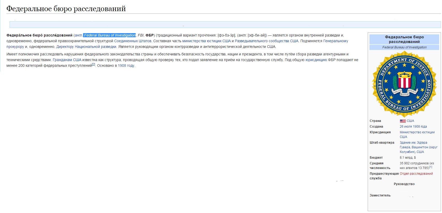Viewport: 442px width, 213px height.
Task: Open Гражданам США link
Action: (x=67, y=60)
